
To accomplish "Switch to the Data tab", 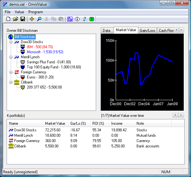I will [x=107, y=31].
